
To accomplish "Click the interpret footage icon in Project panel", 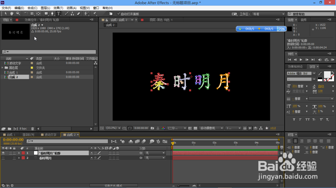I will (x=3, y=129).
